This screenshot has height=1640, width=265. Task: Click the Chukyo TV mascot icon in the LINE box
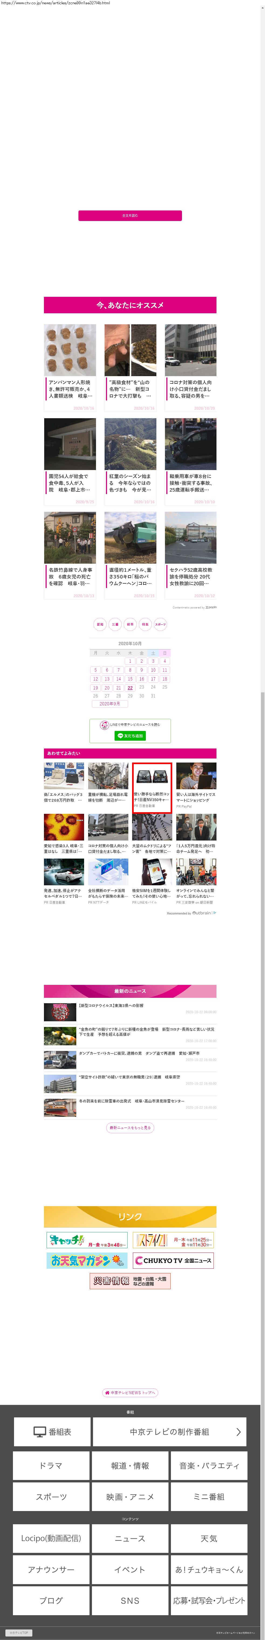point(104,724)
